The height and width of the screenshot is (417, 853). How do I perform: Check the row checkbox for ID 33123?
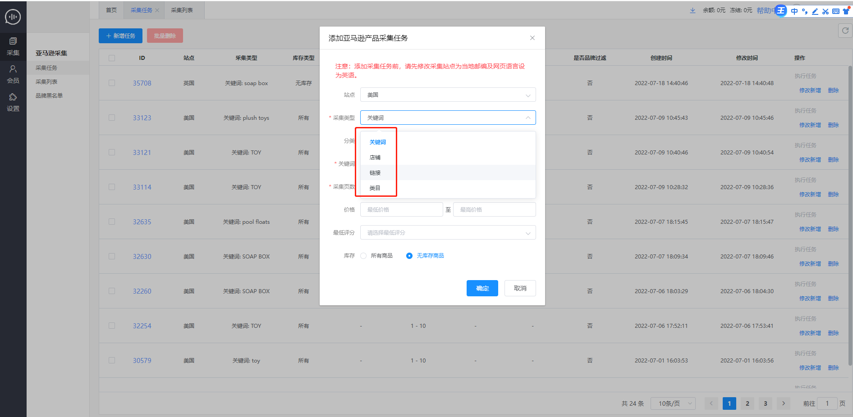pos(112,118)
